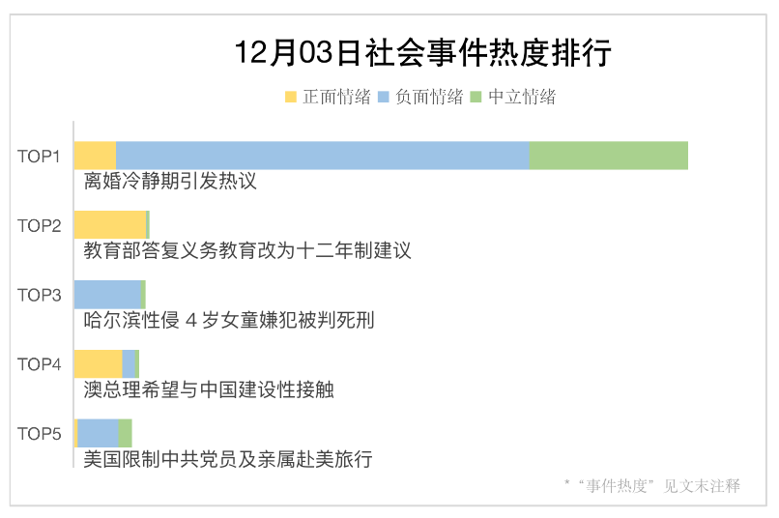The width and height of the screenshot is (779, 518).
Task: Click the blue TOP3 bar
Action: (x=108, y=295)
